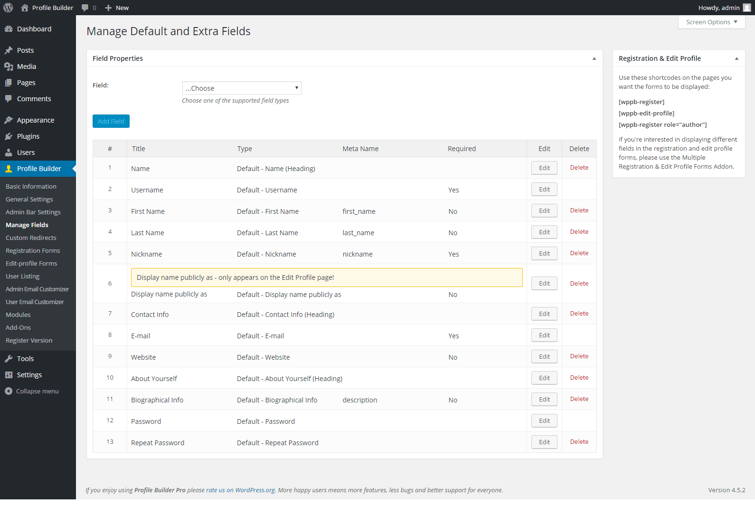The image size is (755, 516).
Task: Delete the First Name field
Action: (x=579, y=210)
